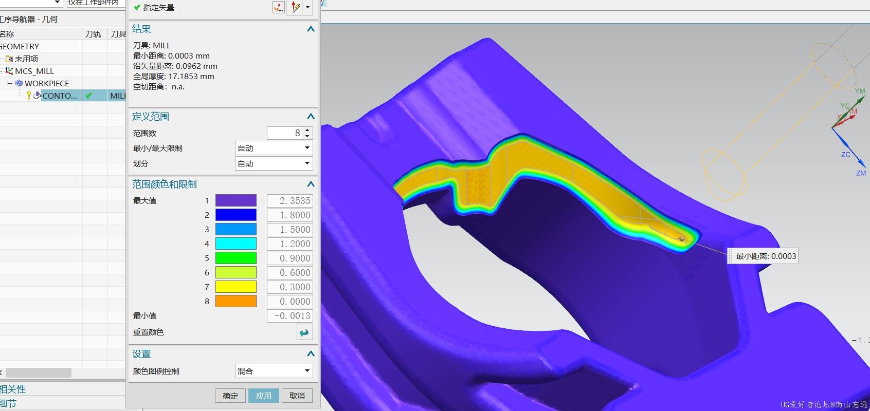Select the MCS_MILL node
This screenshot has width=870, height=411.
(34, 71)
